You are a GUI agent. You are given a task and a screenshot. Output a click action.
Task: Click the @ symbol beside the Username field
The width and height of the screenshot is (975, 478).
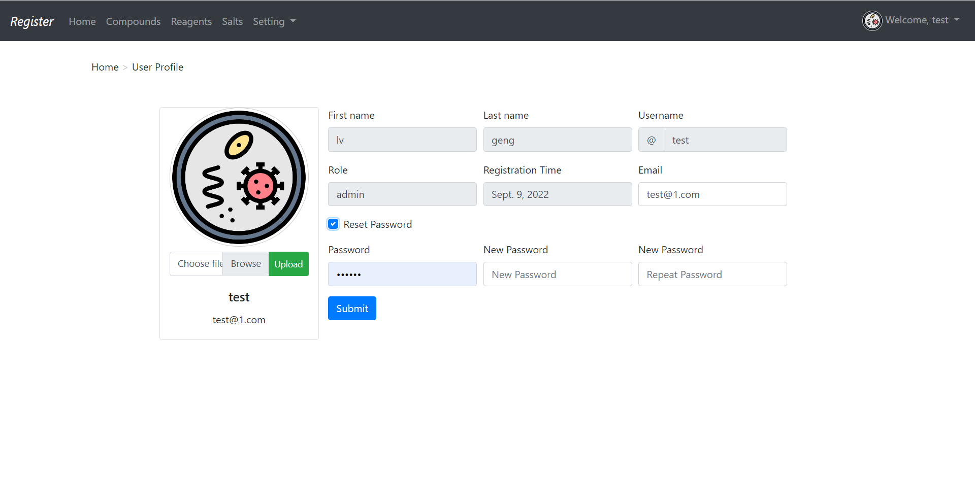[x=652, y=140]
